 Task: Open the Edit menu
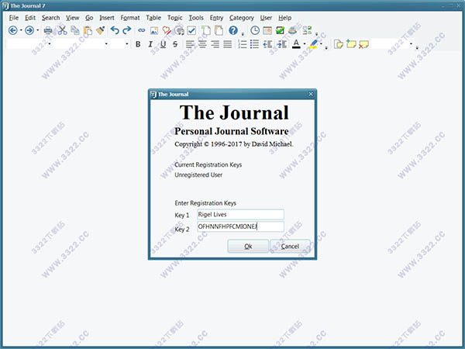[x=30, y=18]
